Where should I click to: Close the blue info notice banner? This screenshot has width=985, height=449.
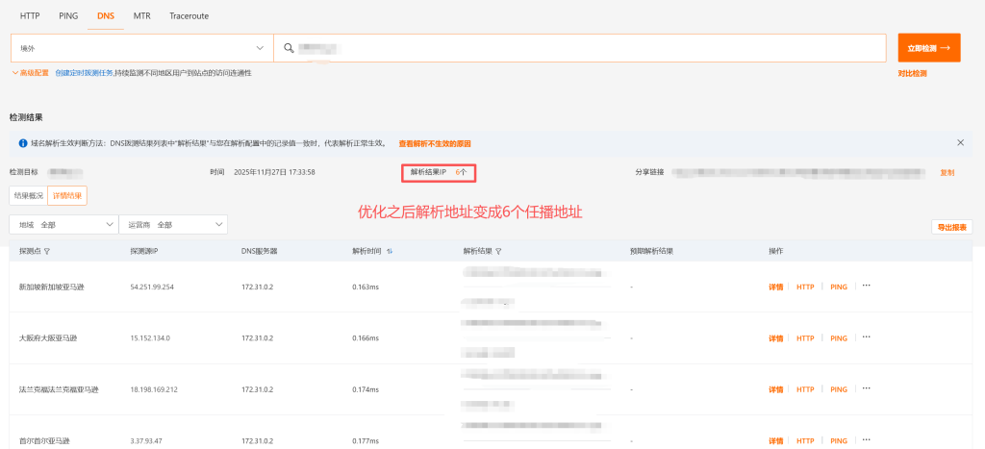click(x=959, y=142)
